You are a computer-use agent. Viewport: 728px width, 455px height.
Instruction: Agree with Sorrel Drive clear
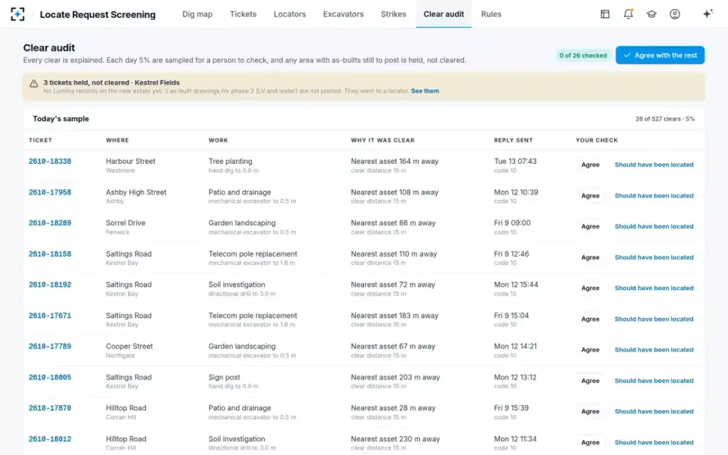tap(590, 226)
